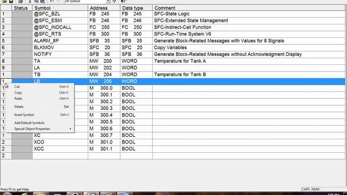Select the ALARM_8P symbol cell
The height and width of the screenshot is (195, 347).
point(60,41)
